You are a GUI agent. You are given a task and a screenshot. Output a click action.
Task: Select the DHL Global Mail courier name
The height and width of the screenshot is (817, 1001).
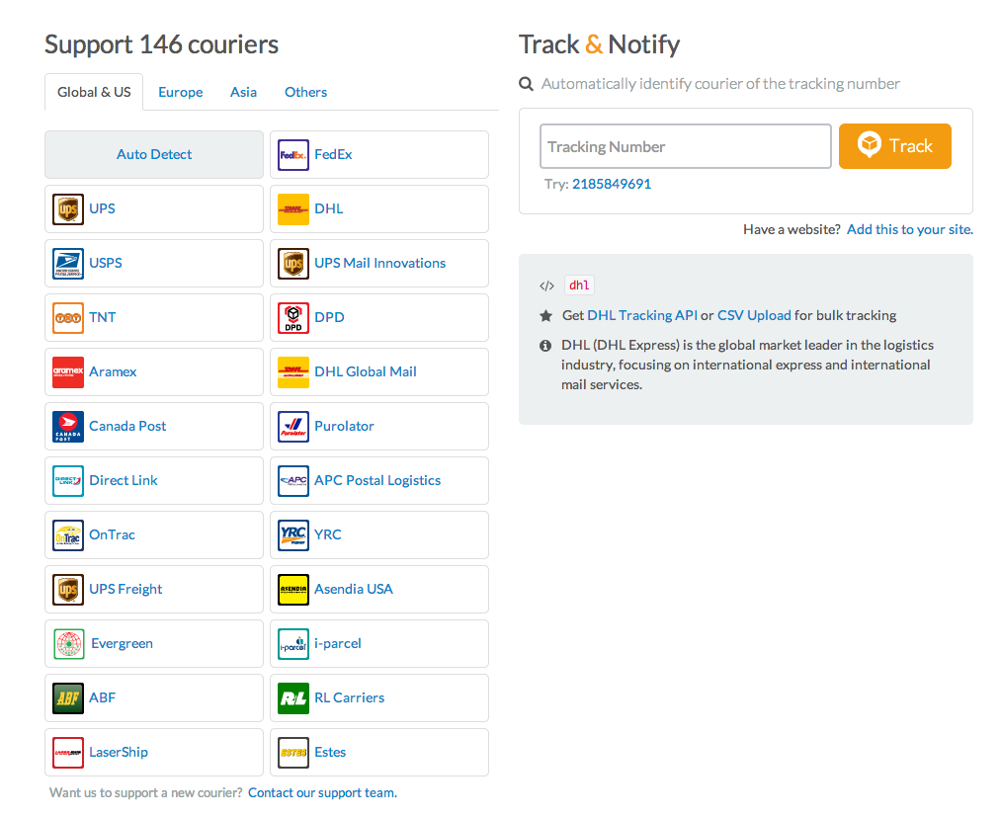pos(366,371)
